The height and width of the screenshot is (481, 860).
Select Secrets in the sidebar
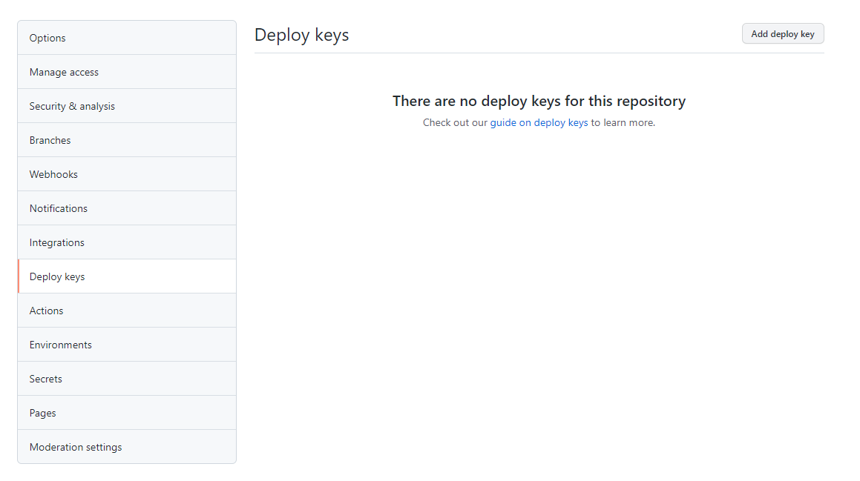pyautogui.click(x=46, y=379)
